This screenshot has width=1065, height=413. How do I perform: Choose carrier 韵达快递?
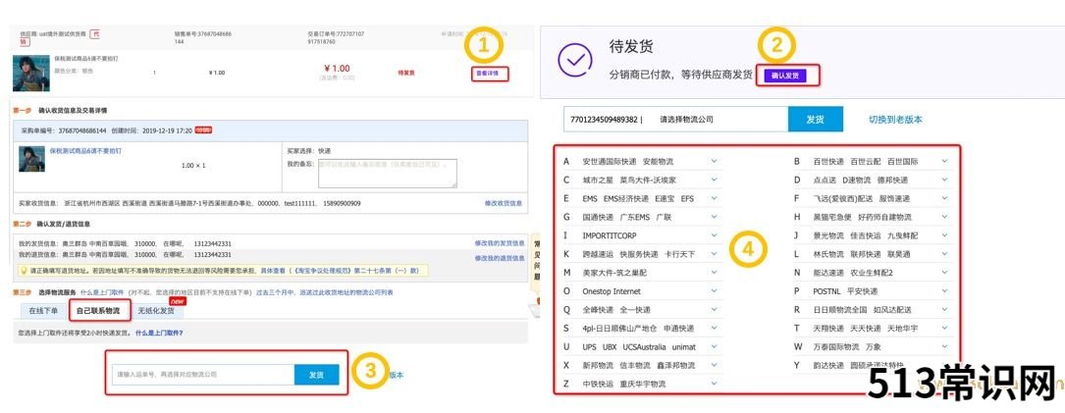(x=828, y=365)
